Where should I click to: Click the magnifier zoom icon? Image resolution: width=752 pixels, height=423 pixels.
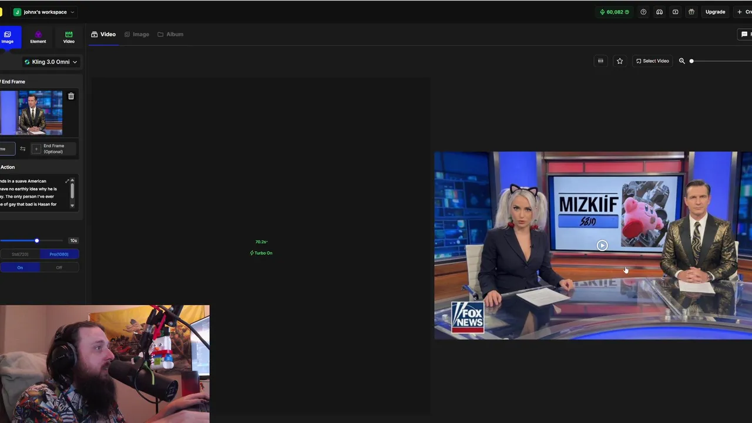click(682, 61)
